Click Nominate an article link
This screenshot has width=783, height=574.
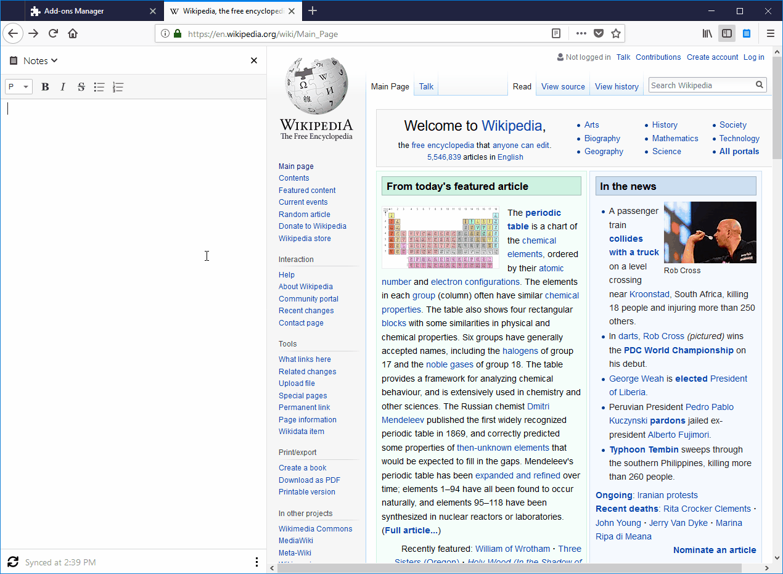(715, 550)
